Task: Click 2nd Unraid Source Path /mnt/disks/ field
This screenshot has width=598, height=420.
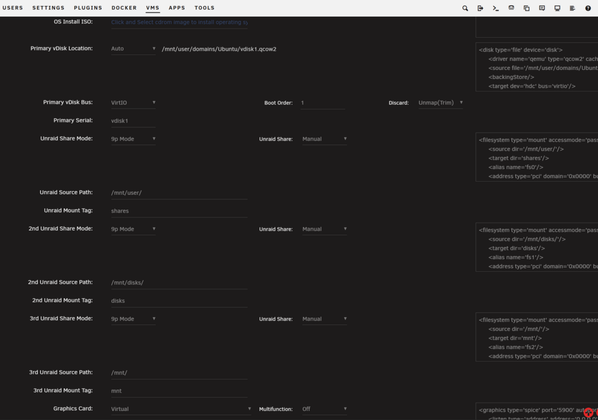Action: tap(179, 283)
